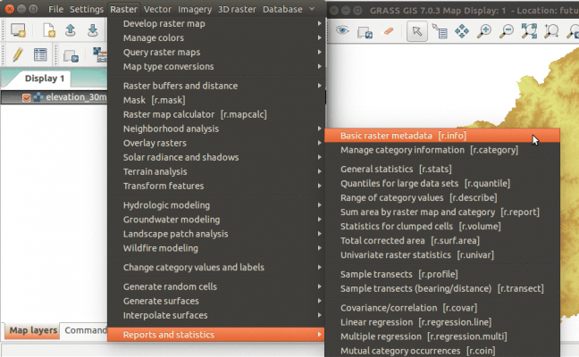Click the Zoom in magnifier icon
The height and width of the screenshot is (357, 579).
pyautogui.click(x=485, y=31)
